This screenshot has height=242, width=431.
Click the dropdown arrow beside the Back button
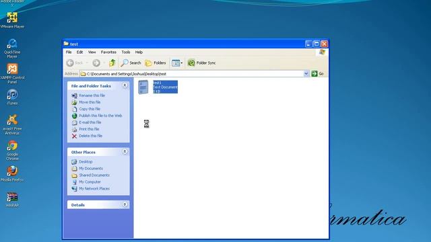click(x=87, y=63)
